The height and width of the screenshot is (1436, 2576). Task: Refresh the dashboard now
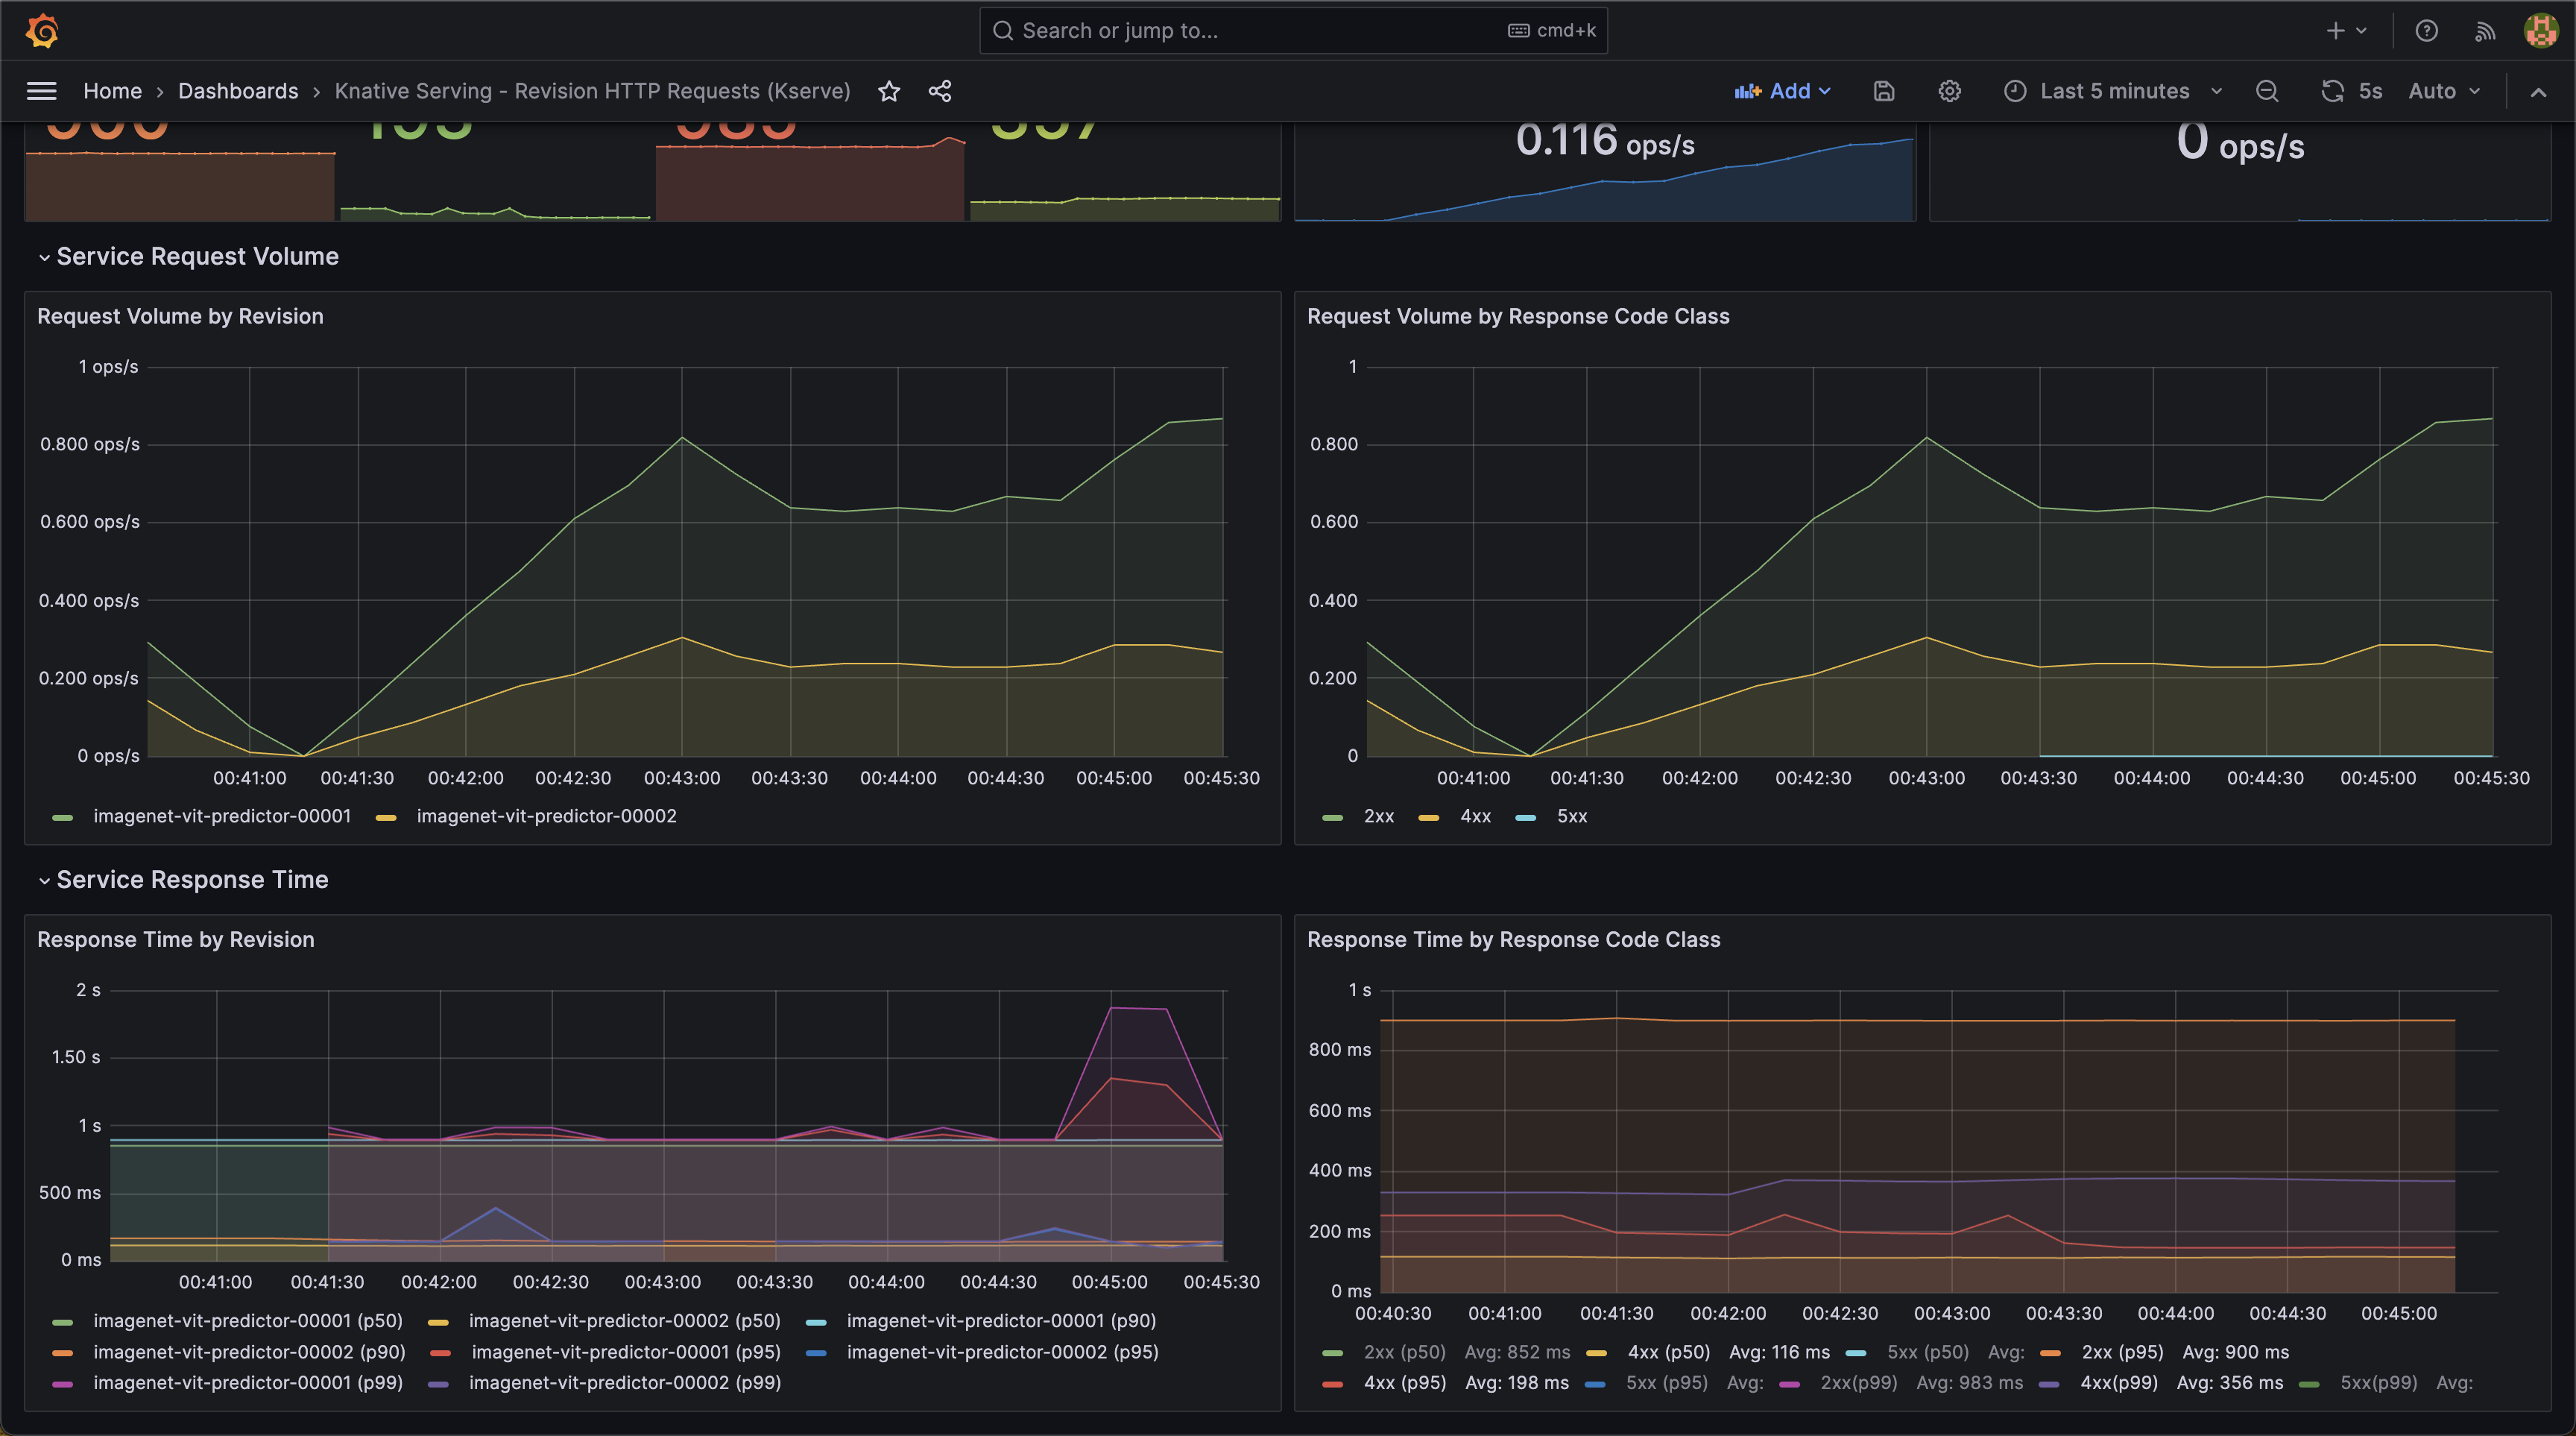2333,91
